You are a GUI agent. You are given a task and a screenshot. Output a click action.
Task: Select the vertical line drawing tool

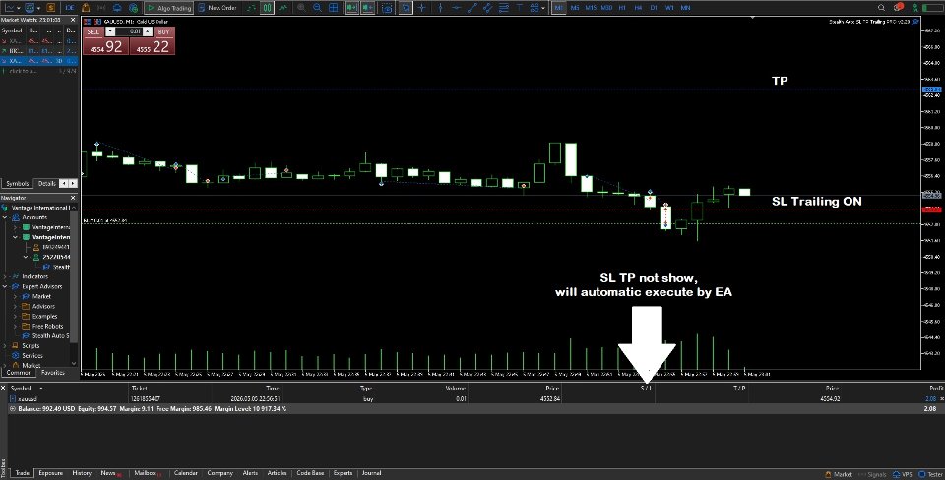pyautogui.click(x=440, y=8)
